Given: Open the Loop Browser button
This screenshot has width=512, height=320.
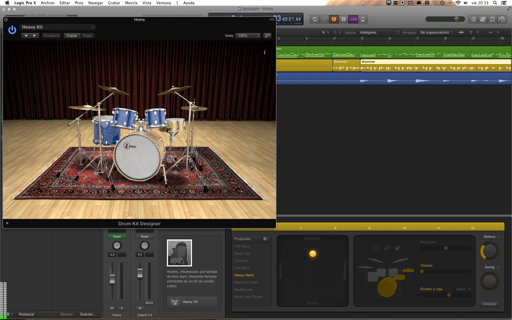Looking at the screenshot, I should [492, 19].
